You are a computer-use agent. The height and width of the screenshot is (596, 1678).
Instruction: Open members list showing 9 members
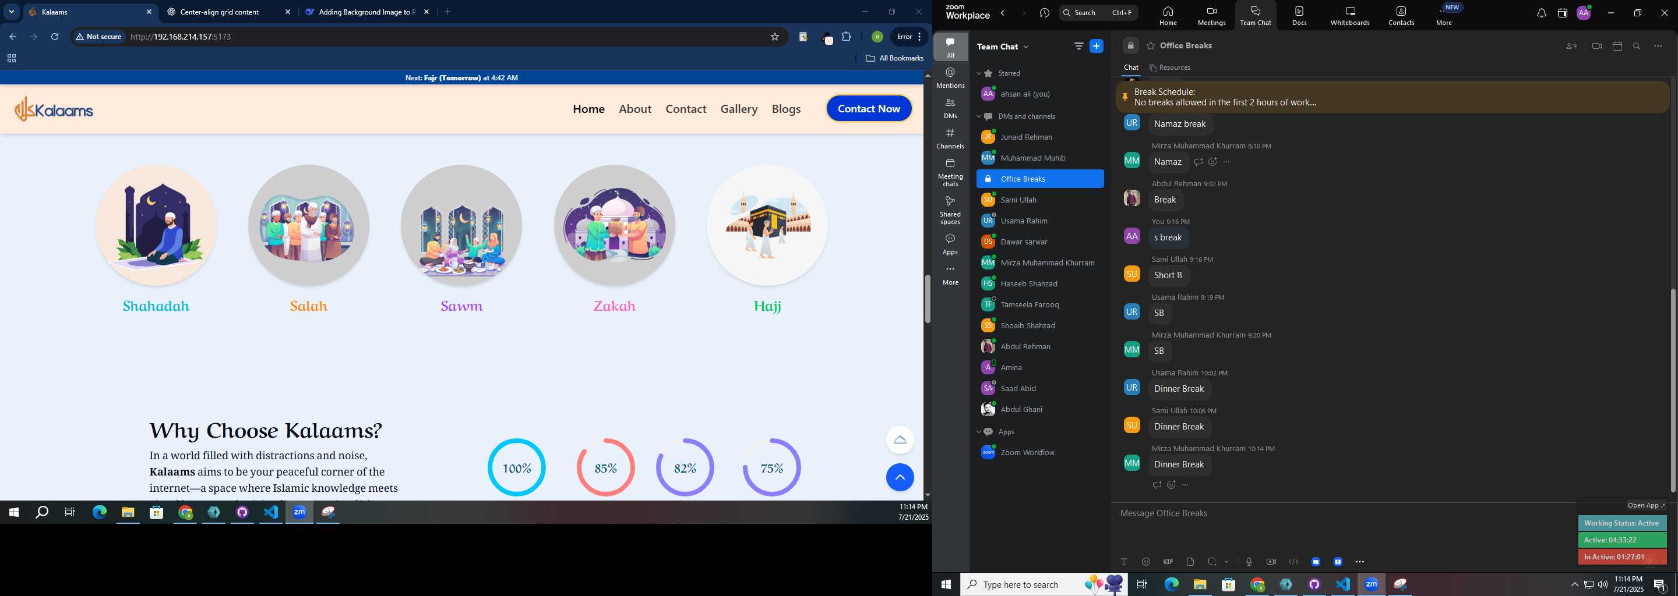click(1571, 46)
